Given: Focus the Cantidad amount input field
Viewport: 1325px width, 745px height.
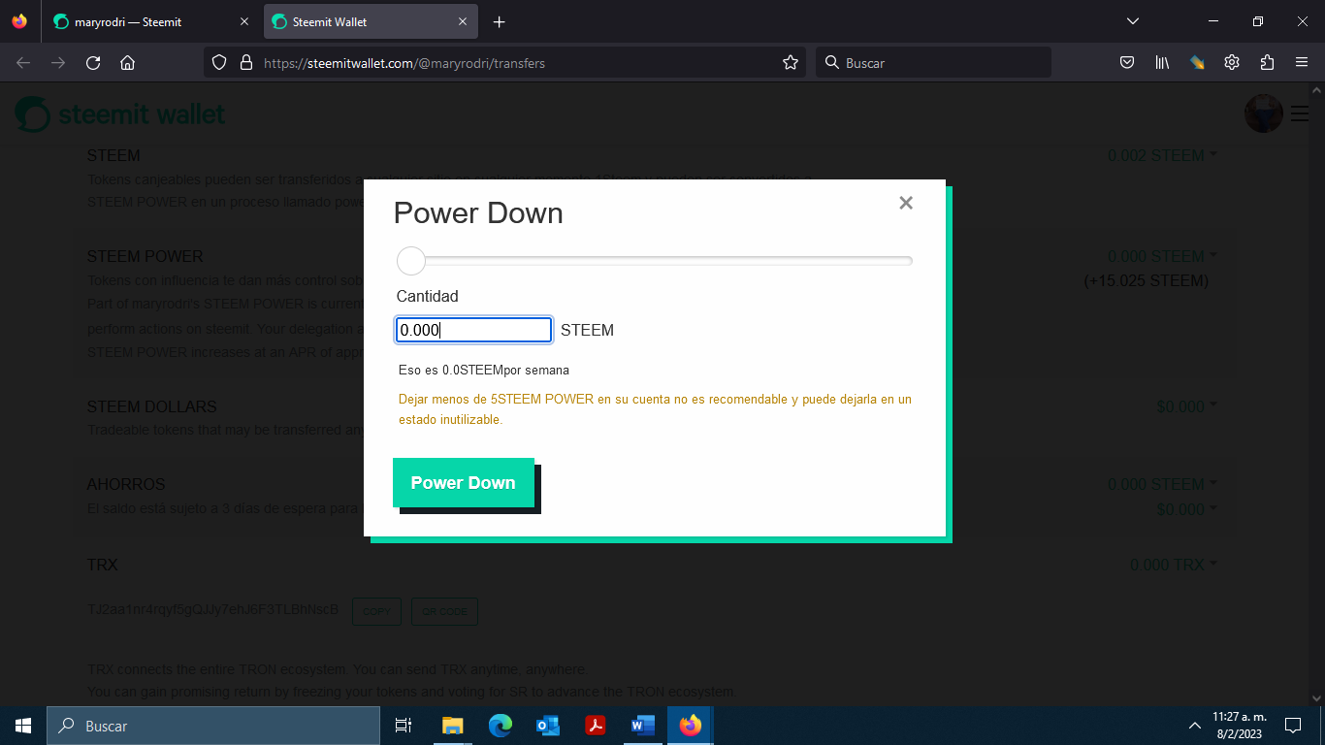Looking at the screenshot, I should (473, 330).
